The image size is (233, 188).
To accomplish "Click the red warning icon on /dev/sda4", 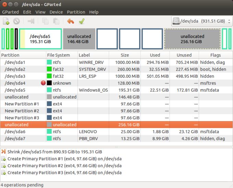I will [x=43, y=83].
